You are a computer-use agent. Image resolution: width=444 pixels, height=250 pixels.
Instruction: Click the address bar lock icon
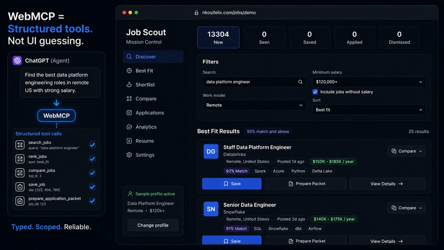click(x=196, y=13)
